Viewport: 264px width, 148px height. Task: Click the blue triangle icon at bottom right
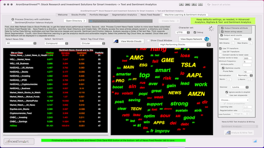tap(255, 141)
